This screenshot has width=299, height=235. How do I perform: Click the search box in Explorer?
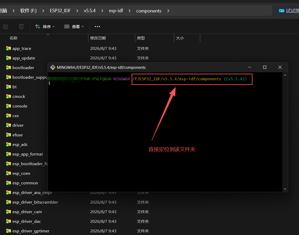(x=287, y=11)
